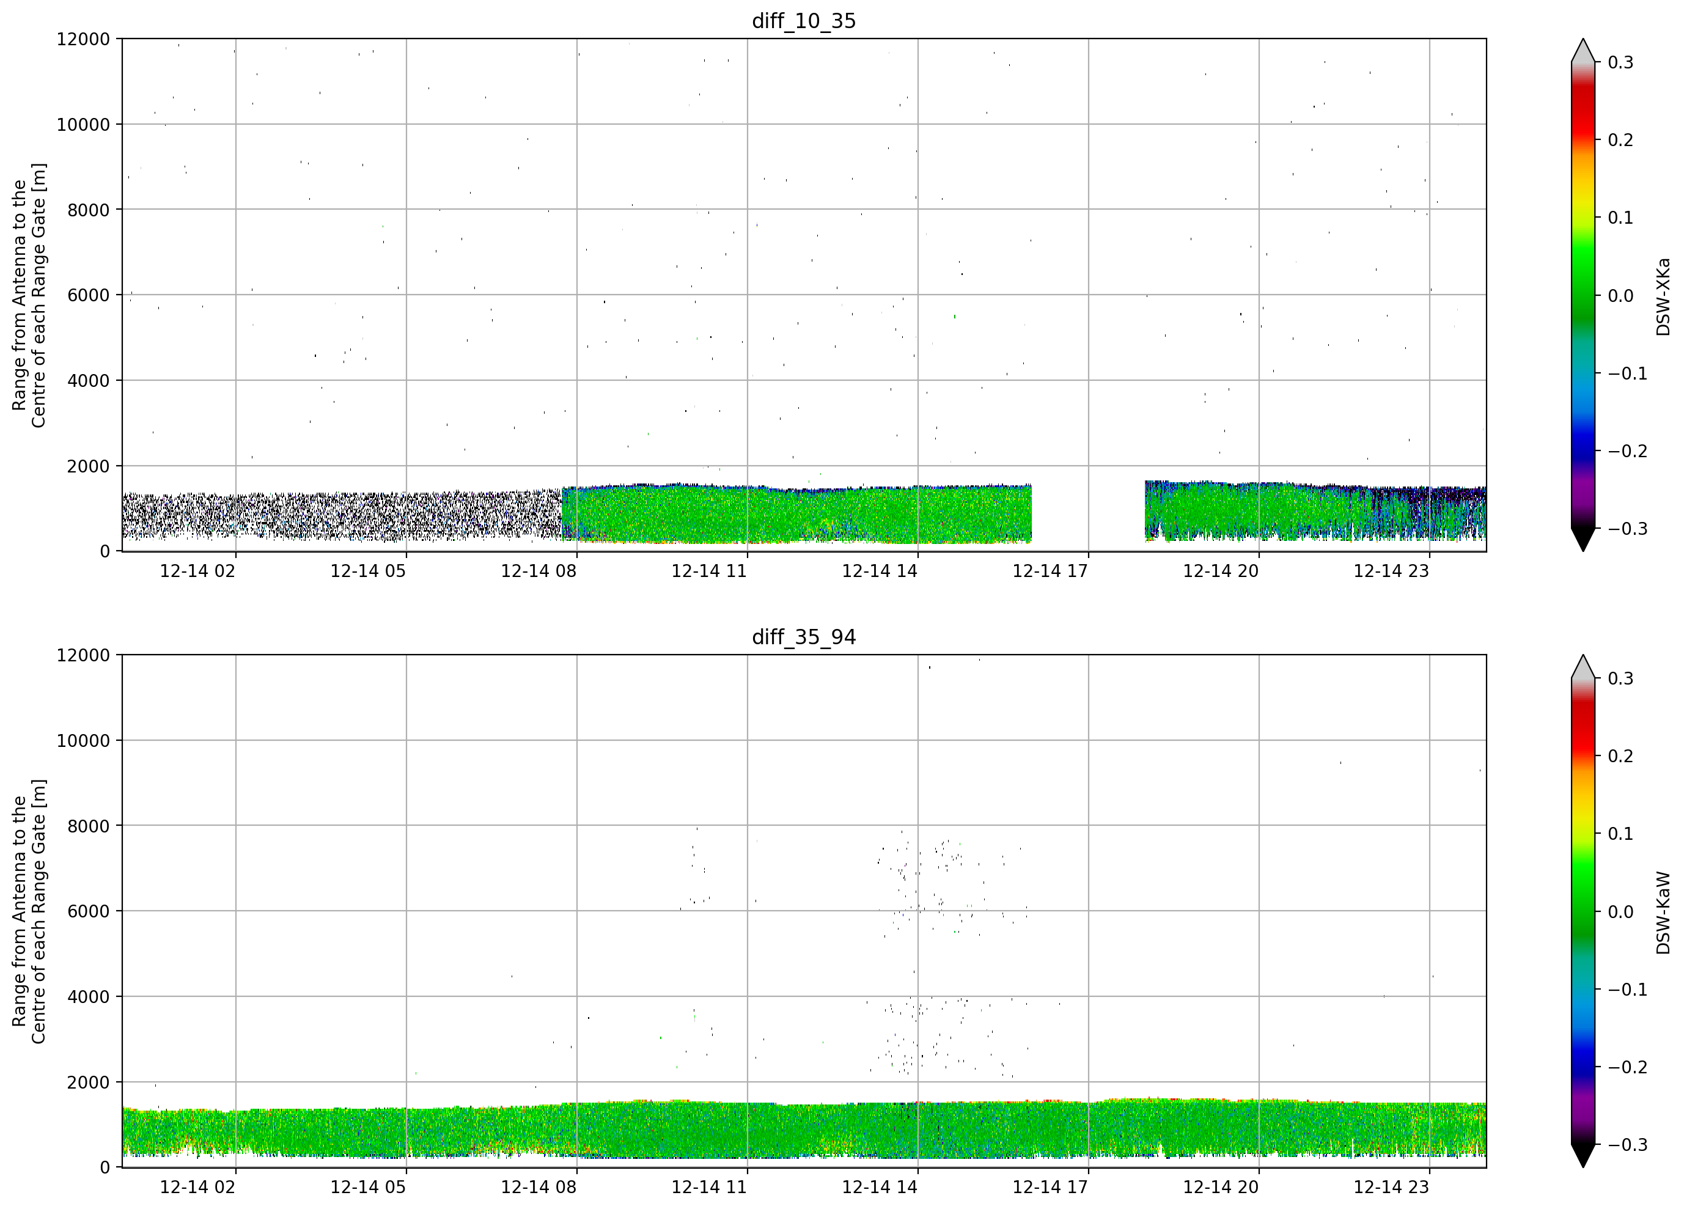The height and width of the screenshot is (1209, 1684).
Task: Click the −0.3 tick on DSW-KaW colorbar
Action: click(x=1628, y=1145)
